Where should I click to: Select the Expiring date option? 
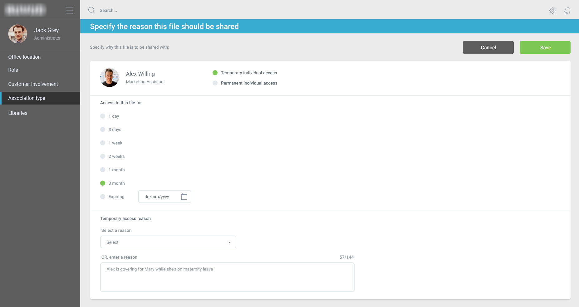tap(103, 197)
